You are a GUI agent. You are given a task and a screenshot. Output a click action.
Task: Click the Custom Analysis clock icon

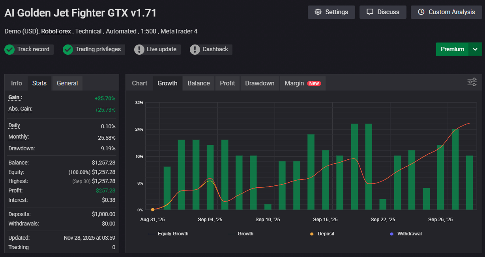421,12
